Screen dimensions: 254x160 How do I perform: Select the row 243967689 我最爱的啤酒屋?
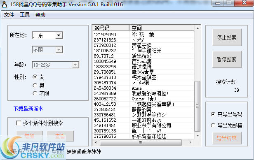coord(143,93)
